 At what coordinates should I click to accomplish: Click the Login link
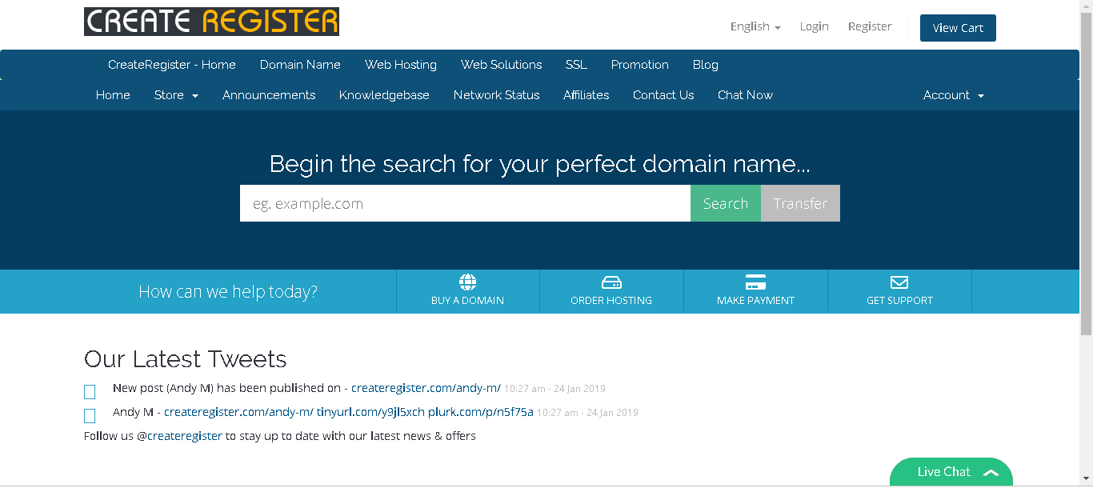[x=815, y=26]
